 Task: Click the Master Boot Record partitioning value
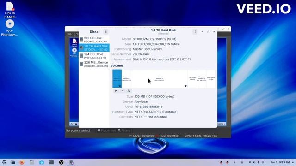(147, 49)
